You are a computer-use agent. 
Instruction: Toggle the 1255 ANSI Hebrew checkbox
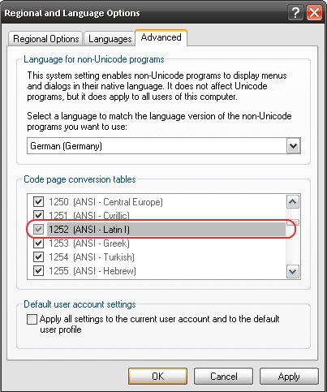pos(38,270)
